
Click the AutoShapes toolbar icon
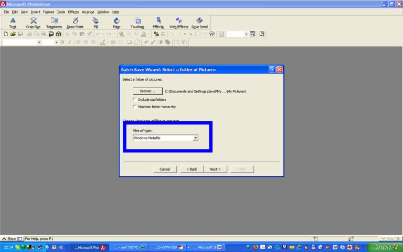212,34
